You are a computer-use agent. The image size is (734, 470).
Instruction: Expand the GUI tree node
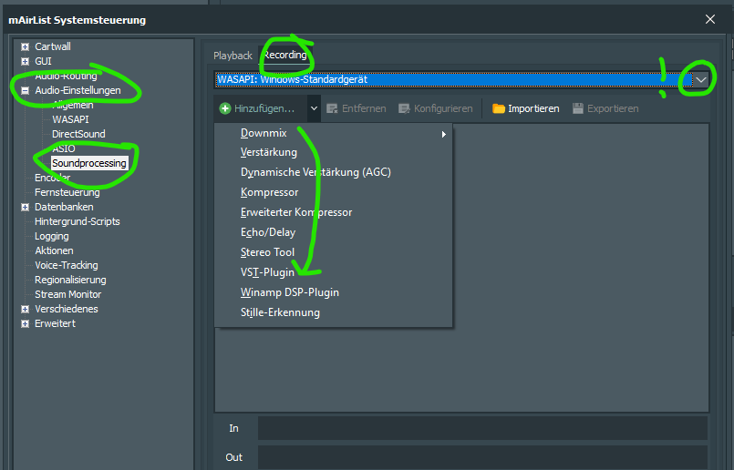pyautogui.click(x=26, y=61)
